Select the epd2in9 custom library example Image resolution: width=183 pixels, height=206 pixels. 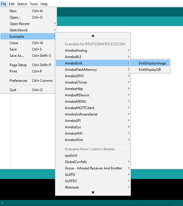71,156
